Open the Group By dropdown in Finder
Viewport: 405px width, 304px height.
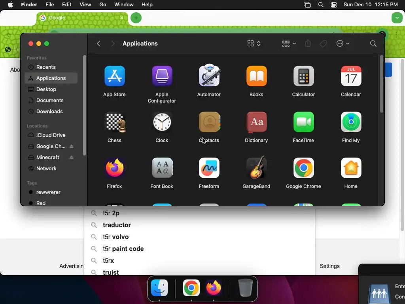pos(289,44)
